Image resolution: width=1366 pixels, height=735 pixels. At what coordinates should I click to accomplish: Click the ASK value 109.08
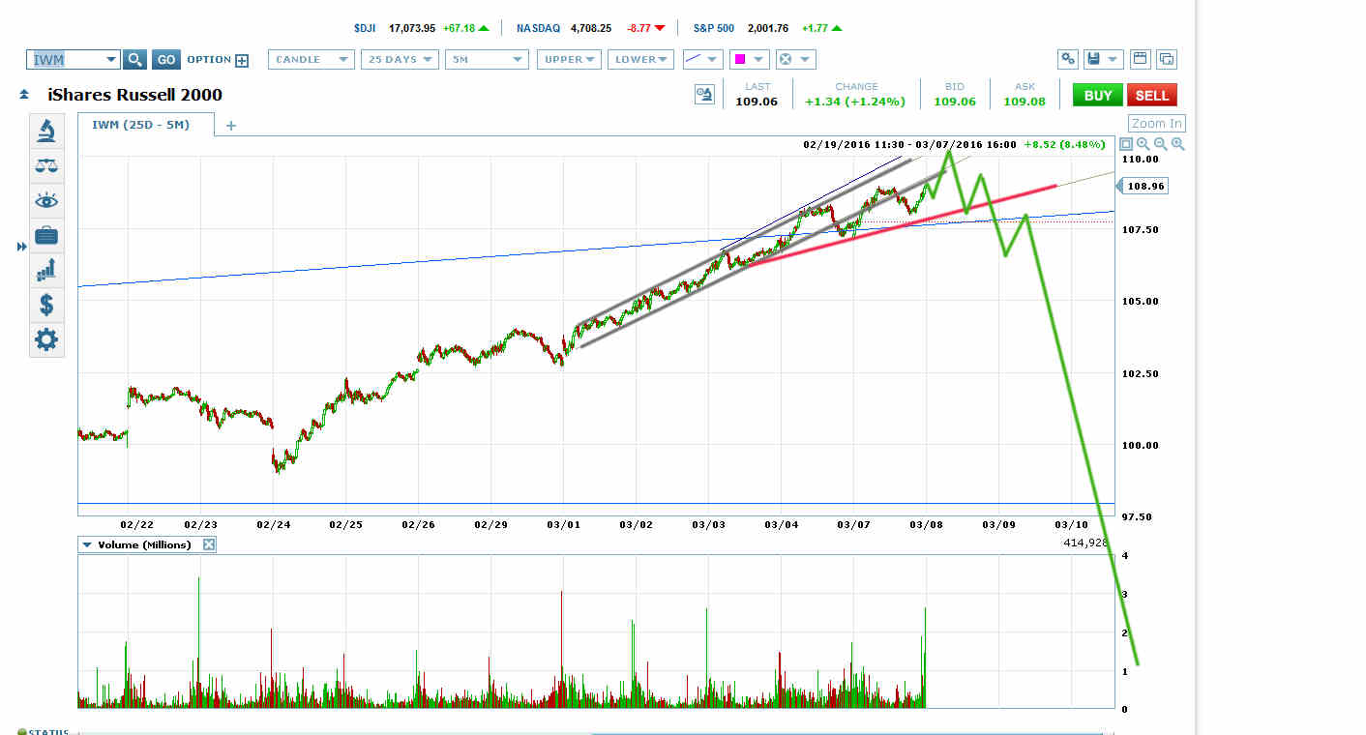tap(1024, 101)
